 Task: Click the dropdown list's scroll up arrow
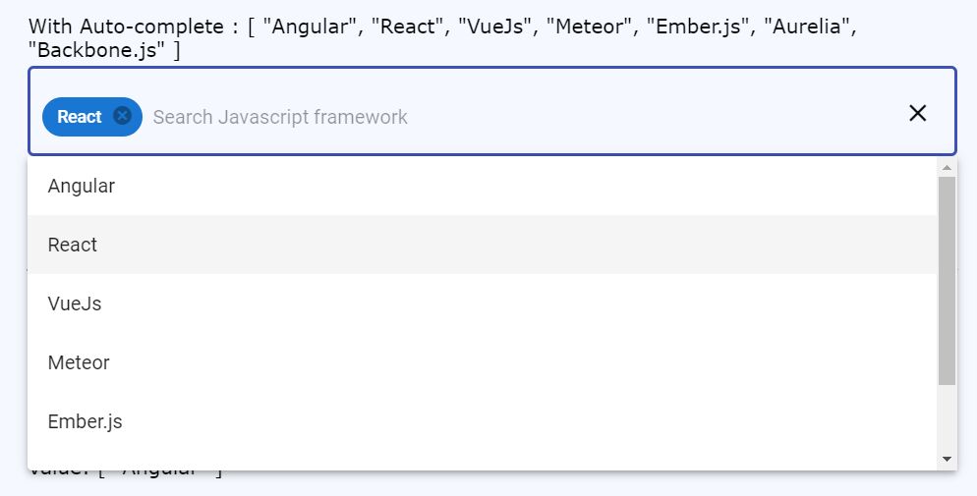click(x=947, y=168)
